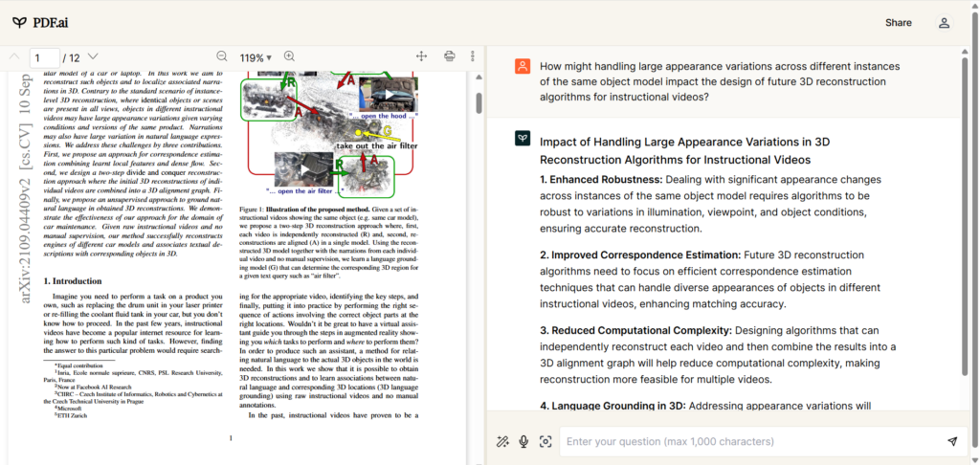Open the PDF viewer more options menu

pos(473,56)
